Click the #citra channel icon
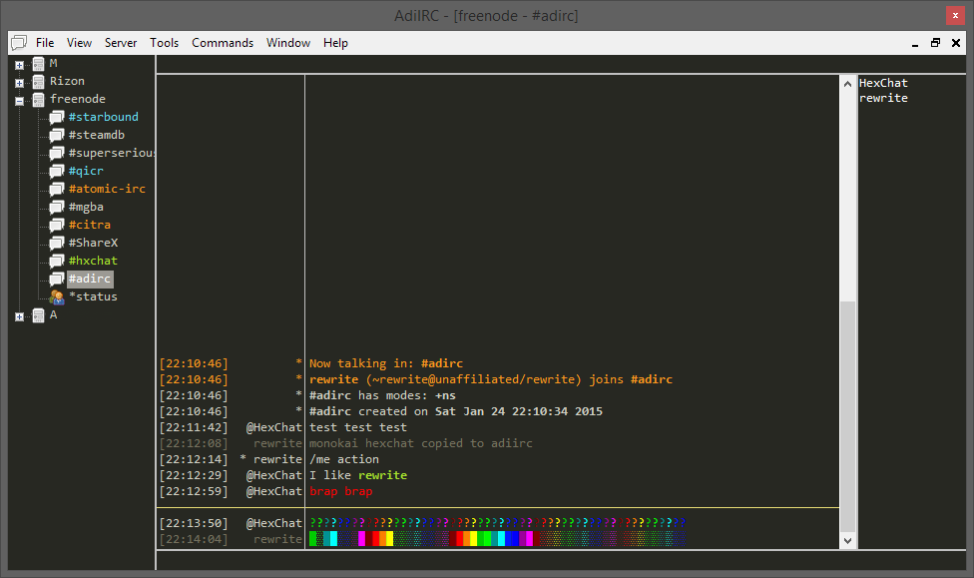The width and height of the screenshot is (974, 578). click(x=57, y=226)
